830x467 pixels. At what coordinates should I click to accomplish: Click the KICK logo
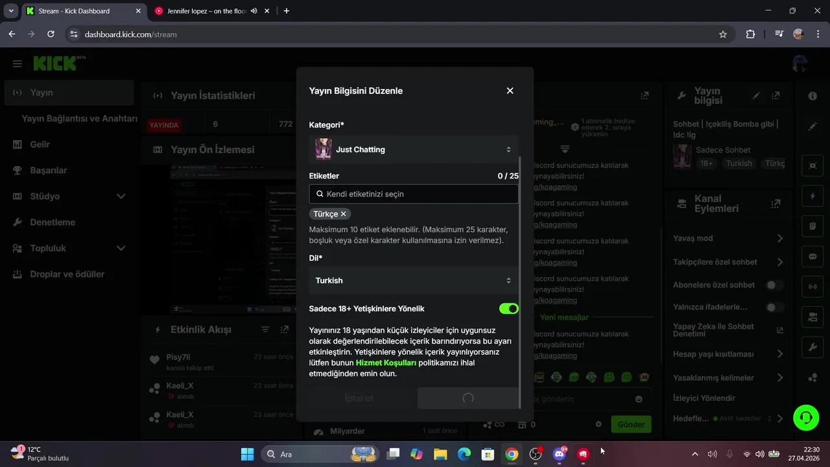click(x=55, y=63)
